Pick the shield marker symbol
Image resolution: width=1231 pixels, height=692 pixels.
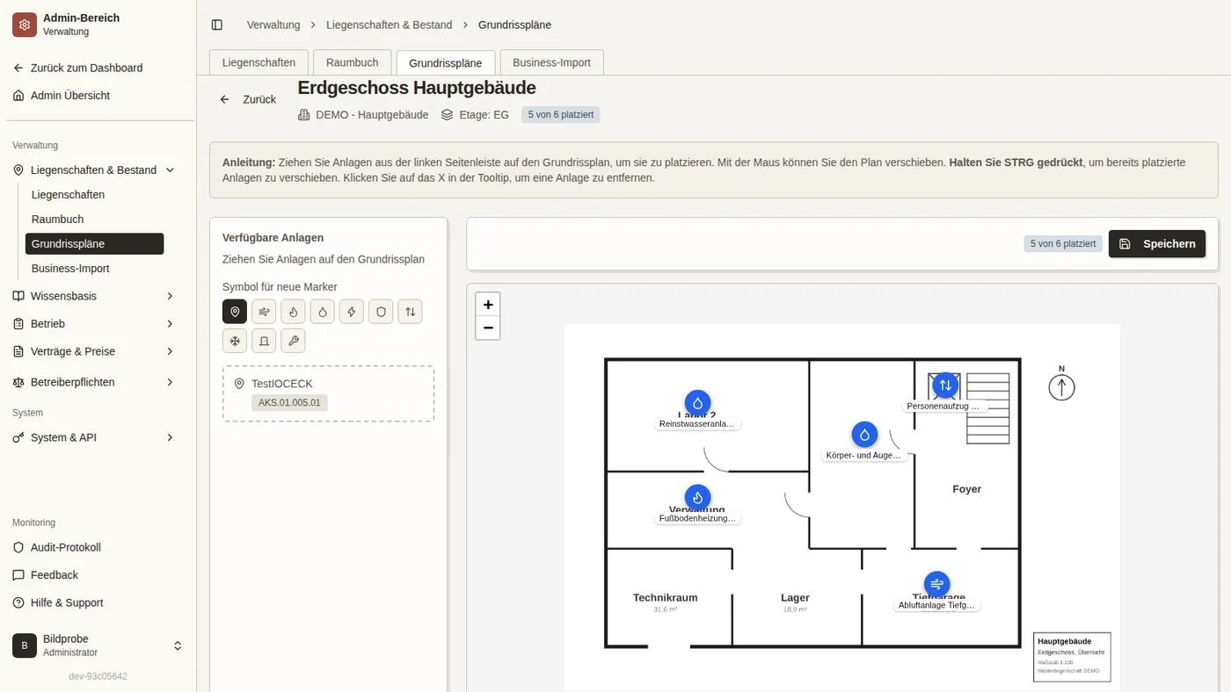(x=381, y=312)
